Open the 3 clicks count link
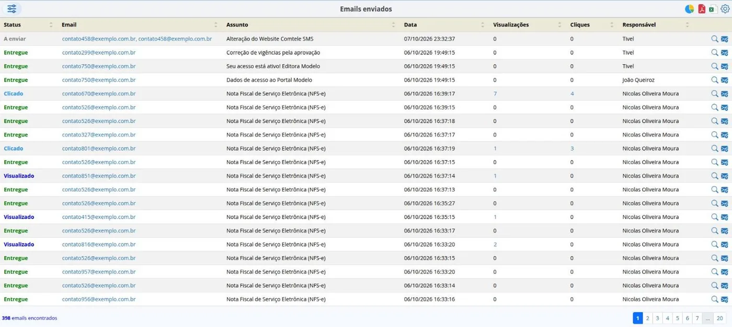 [x=572, y=149]
